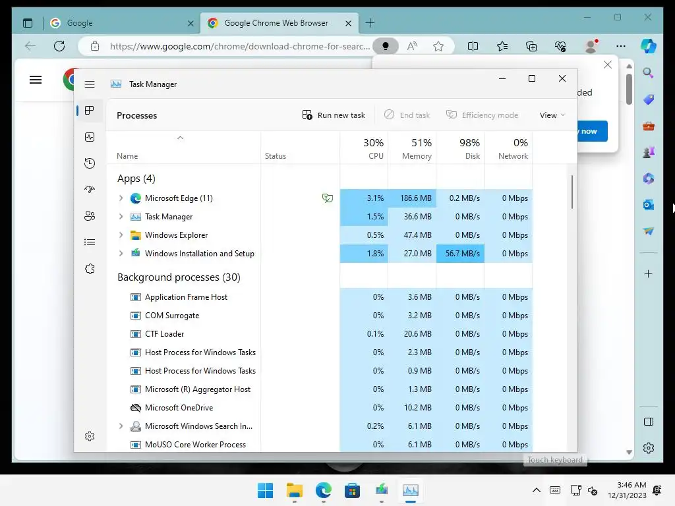Show hidden system tray icons
Image resolution: width=675 pixels, height=506 pixels.
(x=537, y=490)
